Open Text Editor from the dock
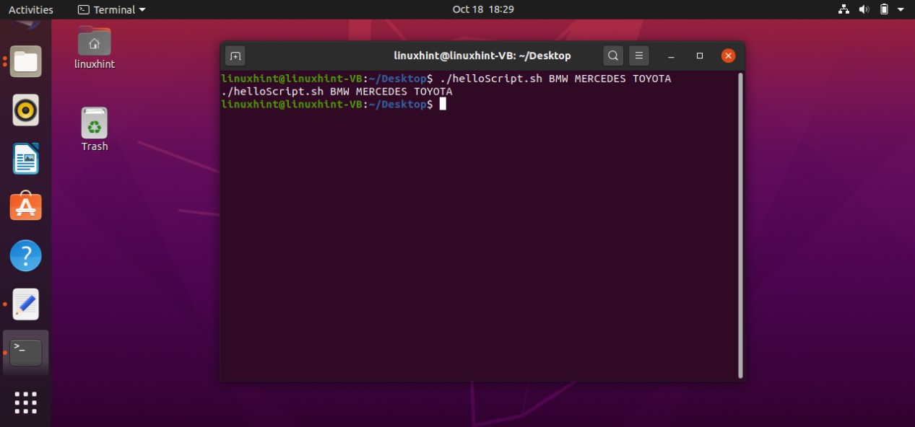Viewport: 915px width, 427px height. pos(26,304)
